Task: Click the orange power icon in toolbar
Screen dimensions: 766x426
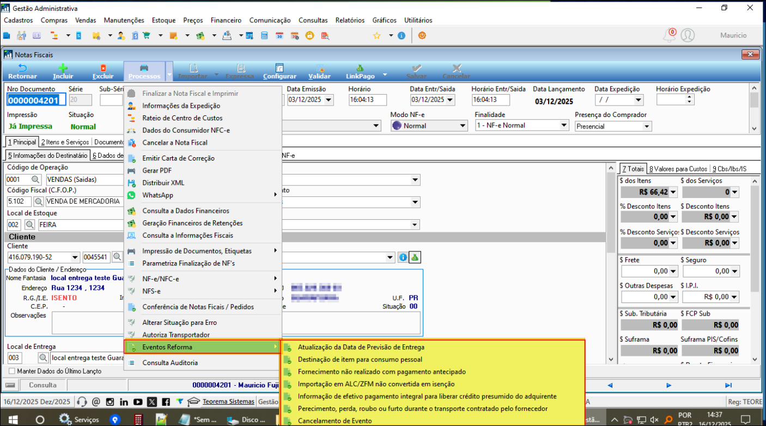Action: pos(422,35)
